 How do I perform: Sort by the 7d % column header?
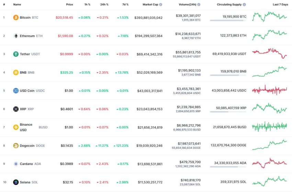tap(125, 4)
